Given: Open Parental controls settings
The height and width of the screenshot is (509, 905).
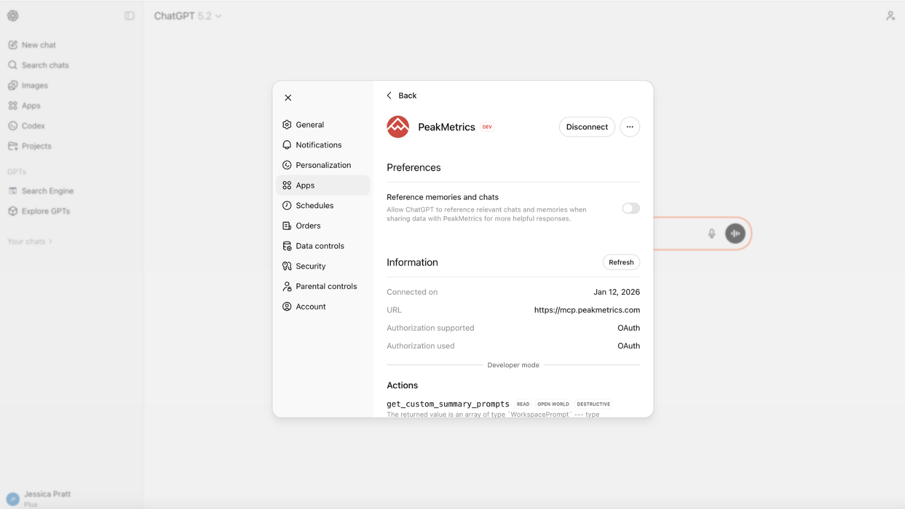Looking at the screenshot, I should click(326, 286).
